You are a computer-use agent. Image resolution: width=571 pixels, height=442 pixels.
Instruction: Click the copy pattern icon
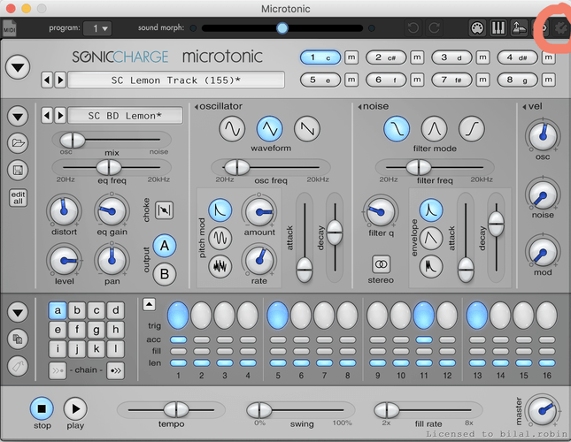click(18, 339)
